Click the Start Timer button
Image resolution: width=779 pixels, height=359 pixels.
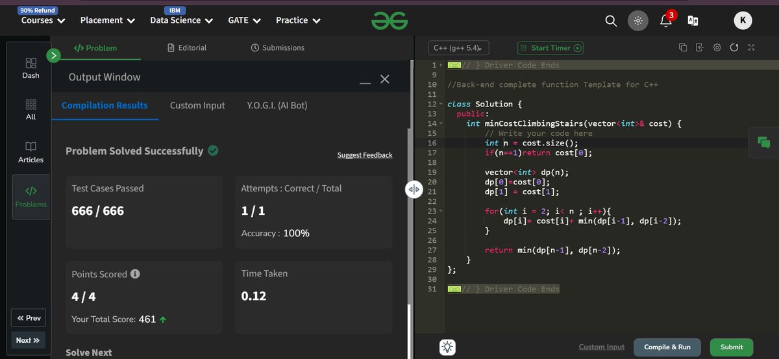(550, 47)
